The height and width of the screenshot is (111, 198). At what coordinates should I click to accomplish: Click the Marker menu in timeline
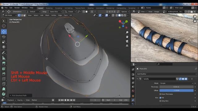pos(34,100)
